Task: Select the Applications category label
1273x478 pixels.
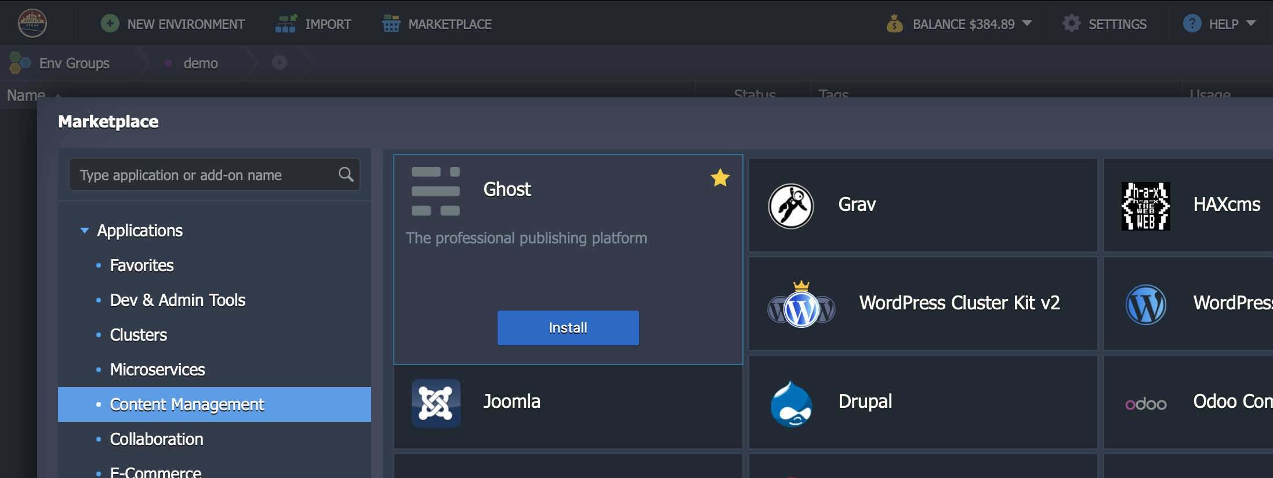Action: [140, 231]
